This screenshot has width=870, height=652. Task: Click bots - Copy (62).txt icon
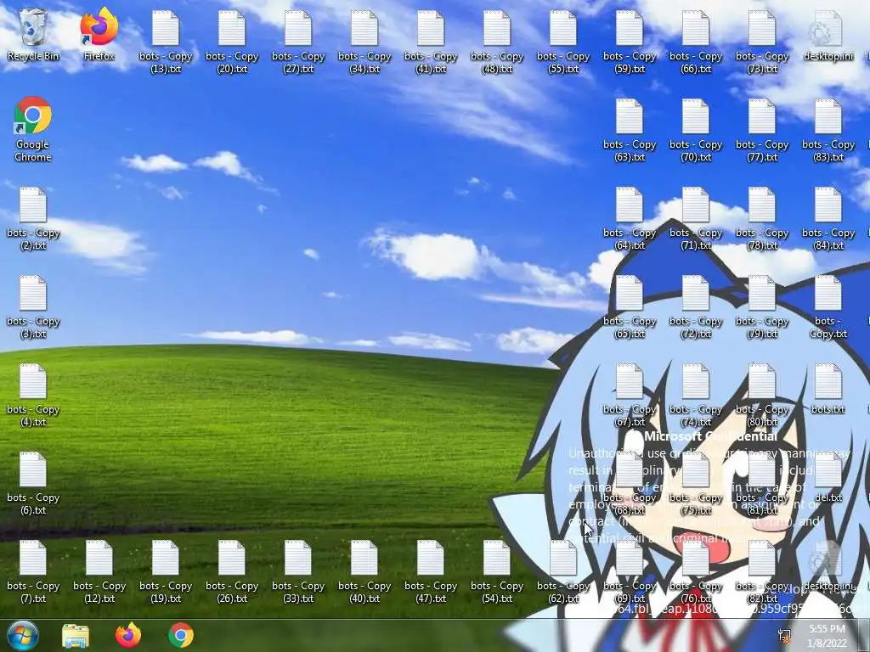tap(563, 571)
